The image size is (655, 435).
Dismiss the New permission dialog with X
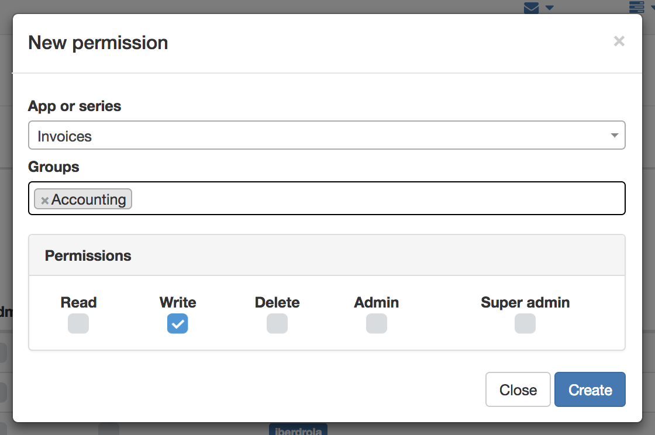(x=619, y=41)
